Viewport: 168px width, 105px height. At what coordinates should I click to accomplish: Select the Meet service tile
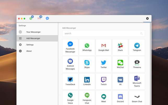(x=104, y=98)
